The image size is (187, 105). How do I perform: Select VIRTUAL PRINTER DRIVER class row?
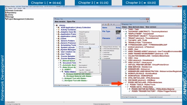point(148,65)
